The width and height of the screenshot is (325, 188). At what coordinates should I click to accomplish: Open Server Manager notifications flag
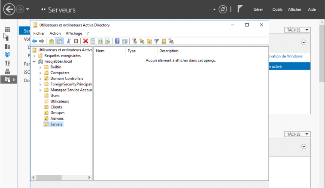click(240, 9)
